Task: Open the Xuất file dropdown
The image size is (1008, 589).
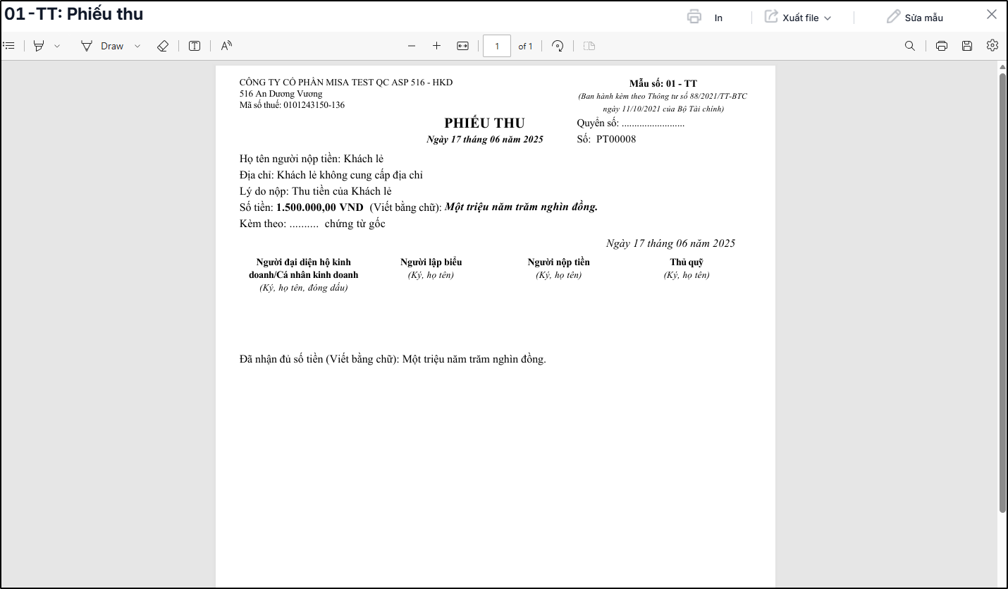Action: coord(798,18)
